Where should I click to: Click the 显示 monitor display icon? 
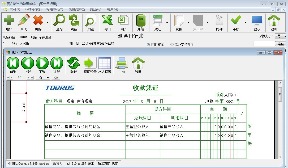257,21
